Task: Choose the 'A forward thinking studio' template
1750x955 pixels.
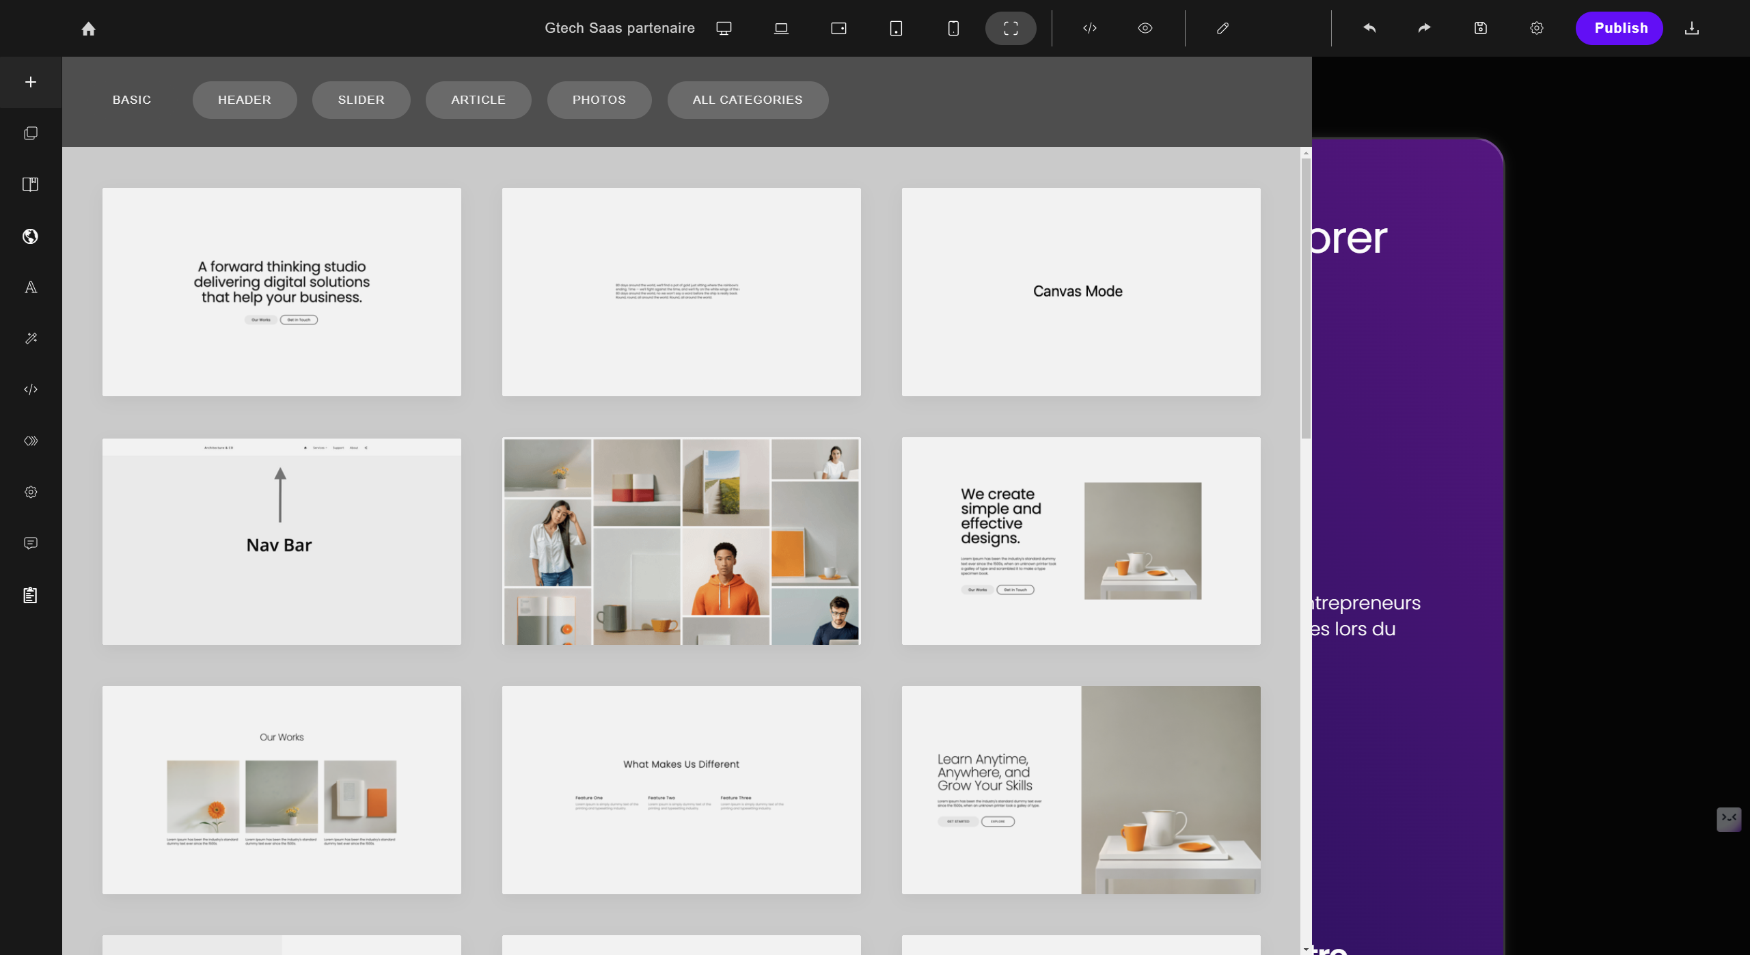Action: point(282,292)
